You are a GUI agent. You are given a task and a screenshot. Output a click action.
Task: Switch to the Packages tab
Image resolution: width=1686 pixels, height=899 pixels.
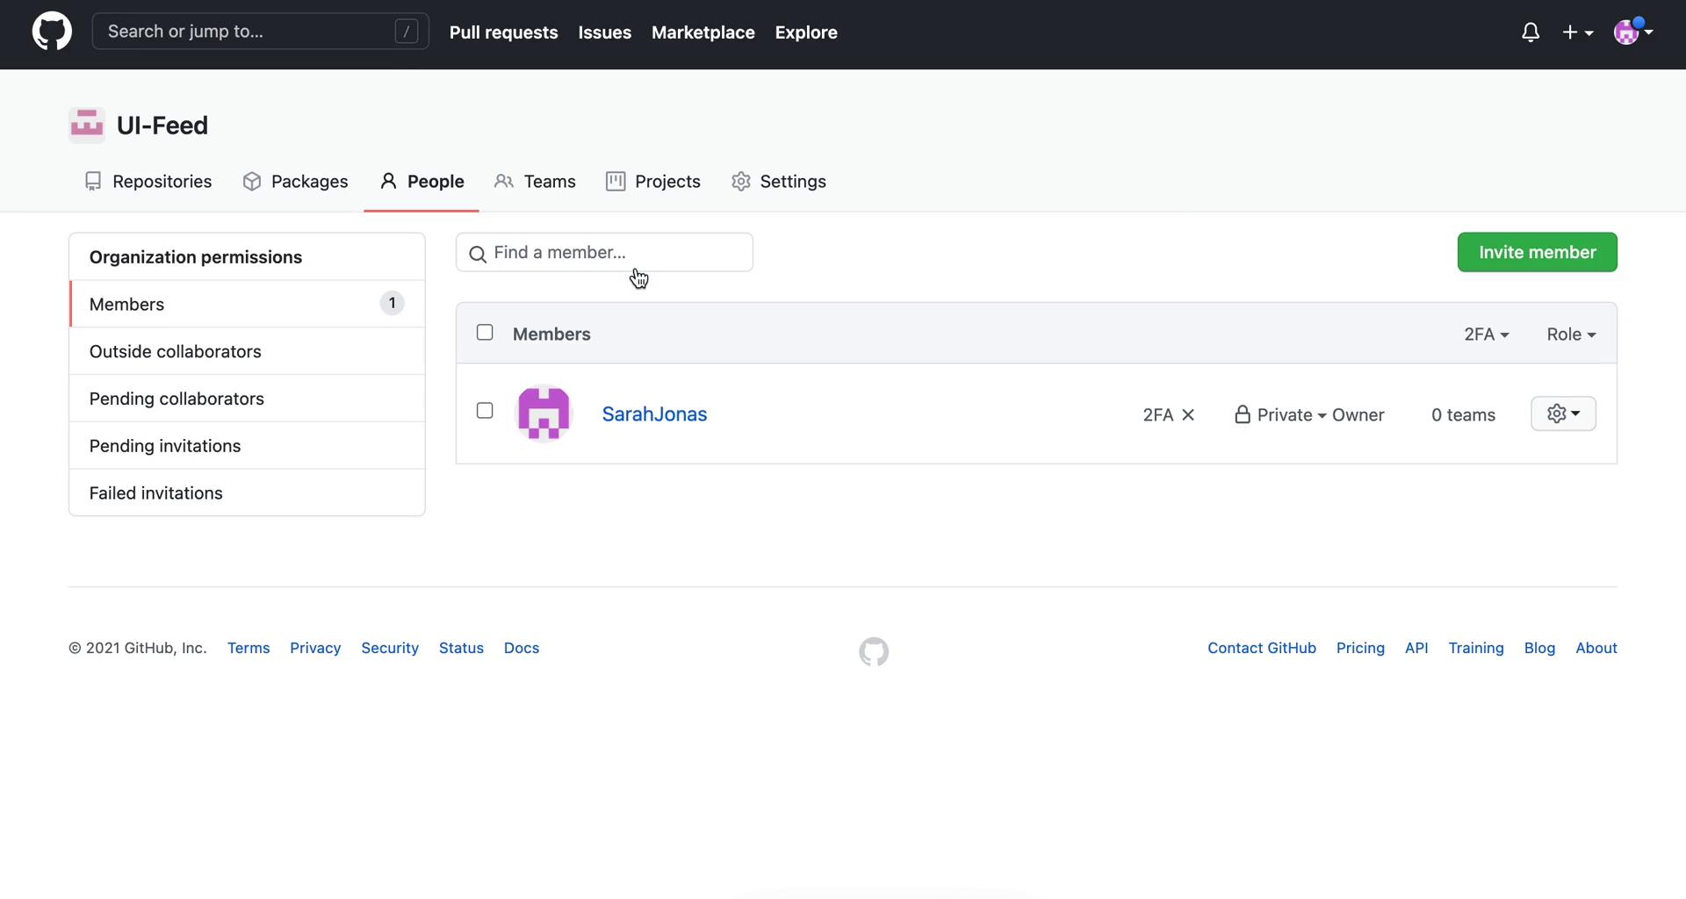296,182
